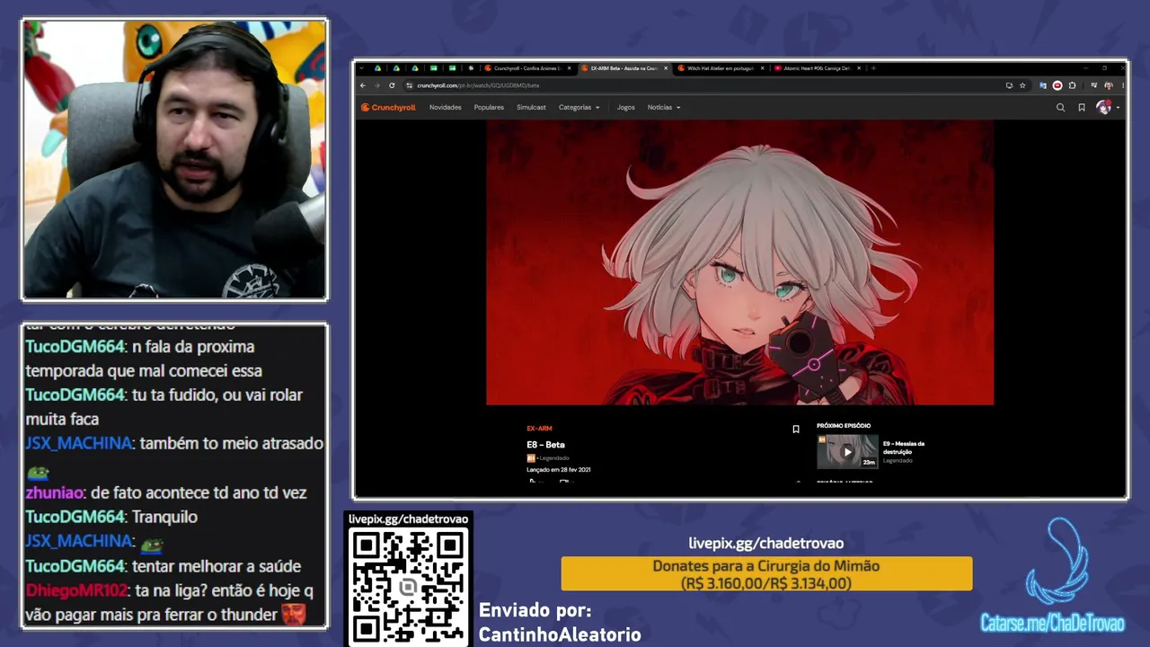Viewport: 1150px width, 647px height.
Task: Close the EX-ARM Beta tab
Action: click(665, 68)
